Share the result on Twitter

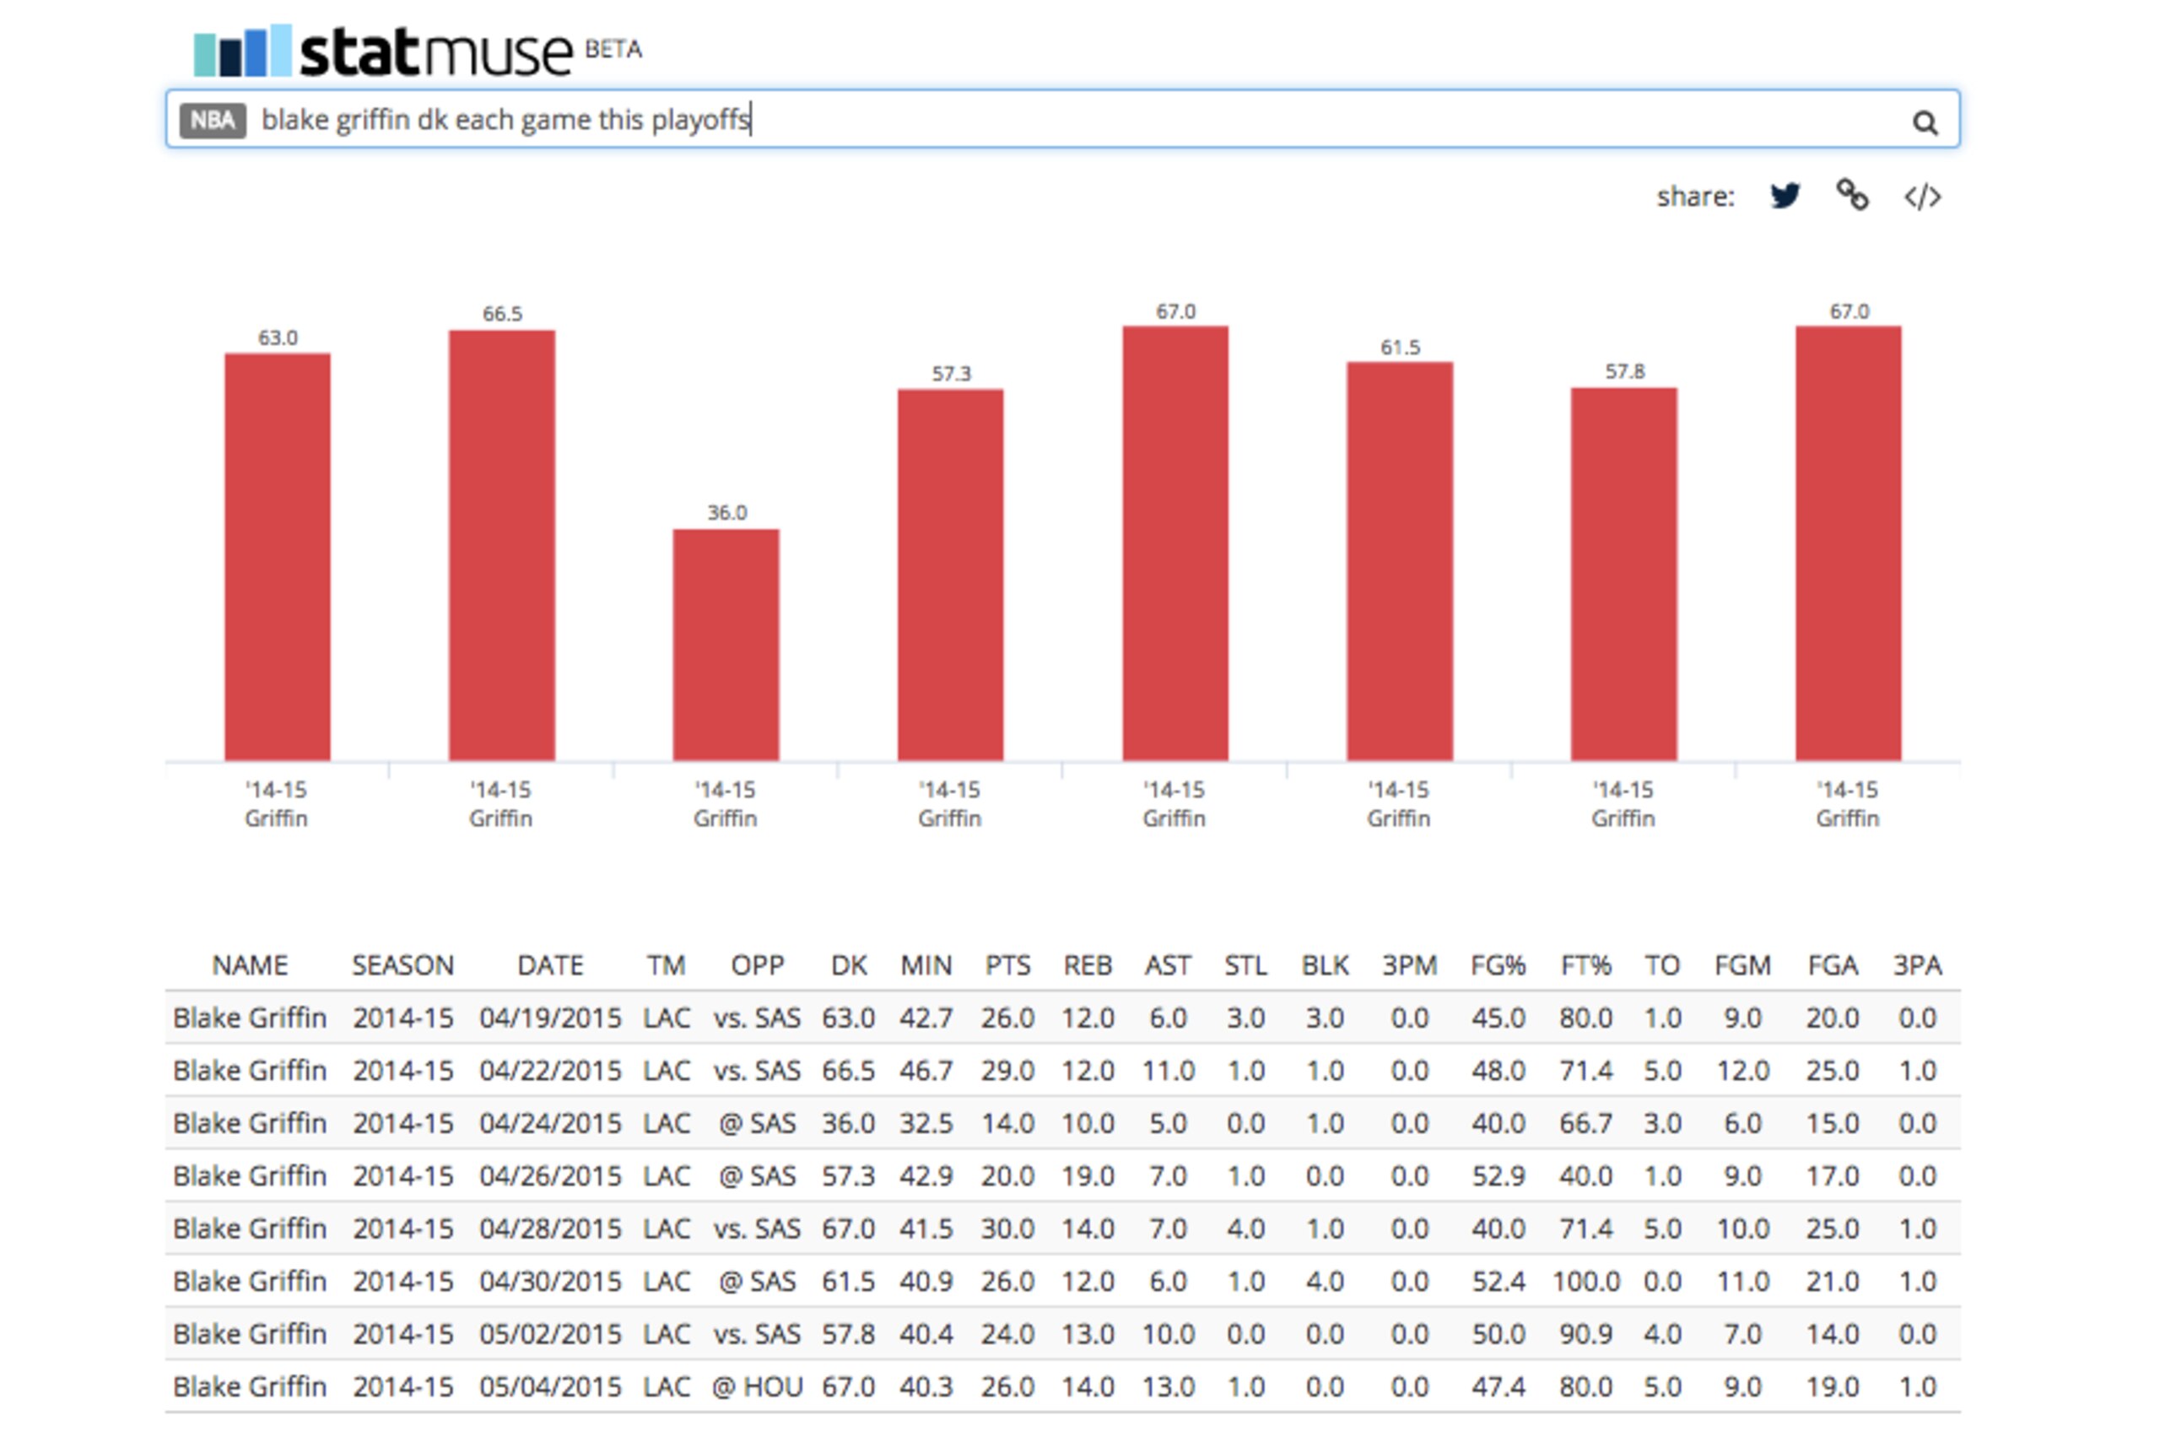[1785, 195]
